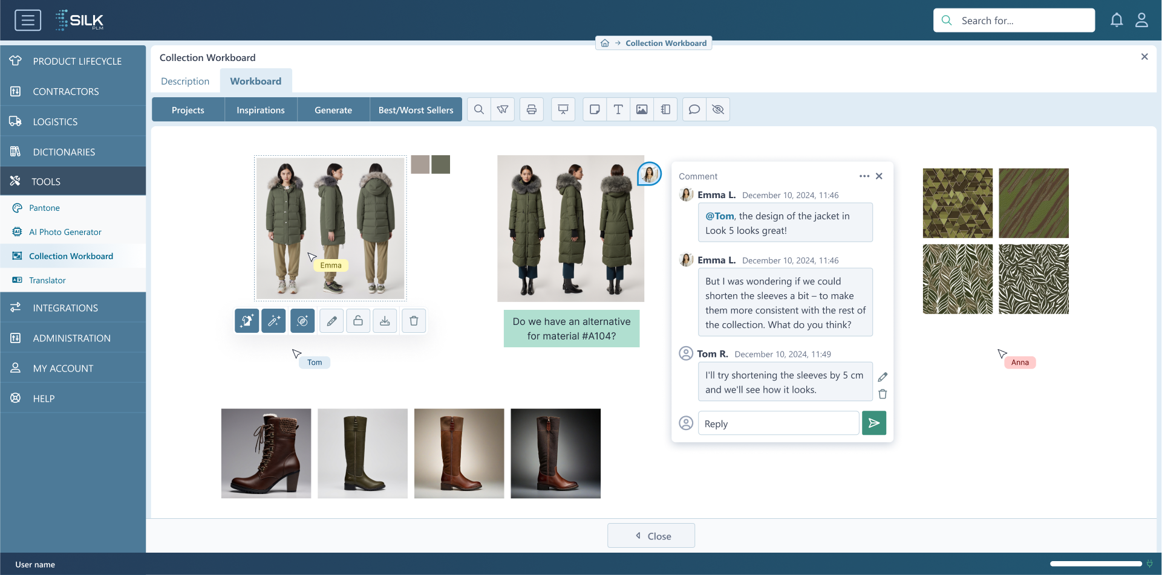The width and height of the screenshot is (1162, 575).
Task: Toggle the hide visibility eye icon
Action: point(718,109)
